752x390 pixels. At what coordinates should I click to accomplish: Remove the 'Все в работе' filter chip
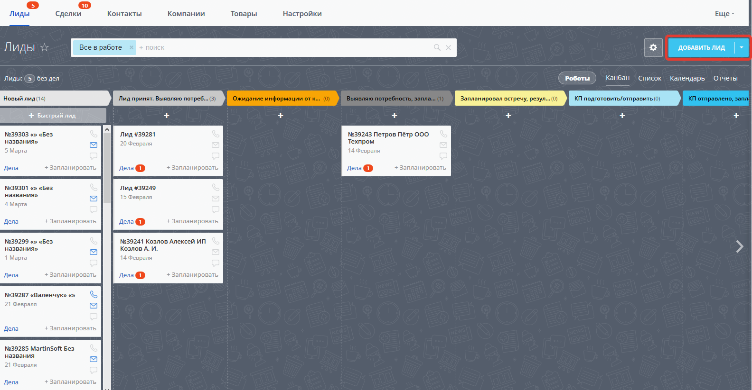(x=132, y=47)
